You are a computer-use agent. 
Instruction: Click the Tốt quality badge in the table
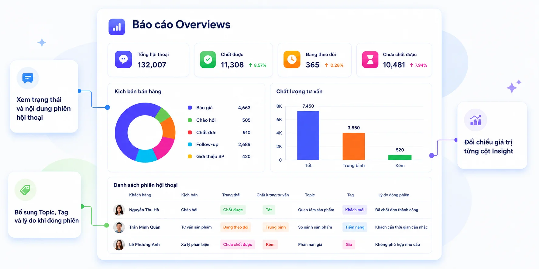pyautogui.click(x=269, y=210)
